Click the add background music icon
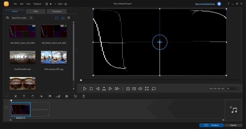 [233, 109]
